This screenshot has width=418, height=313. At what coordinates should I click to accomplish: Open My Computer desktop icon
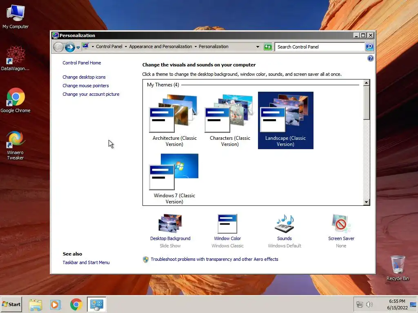point(16,17)
